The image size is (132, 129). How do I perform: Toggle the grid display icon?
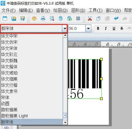coord(78,18)
